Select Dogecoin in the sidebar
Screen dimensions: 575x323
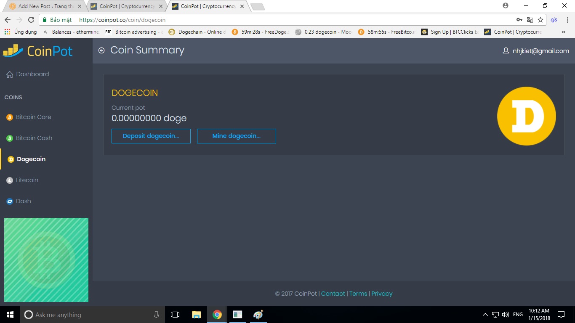tap(27, 159)
